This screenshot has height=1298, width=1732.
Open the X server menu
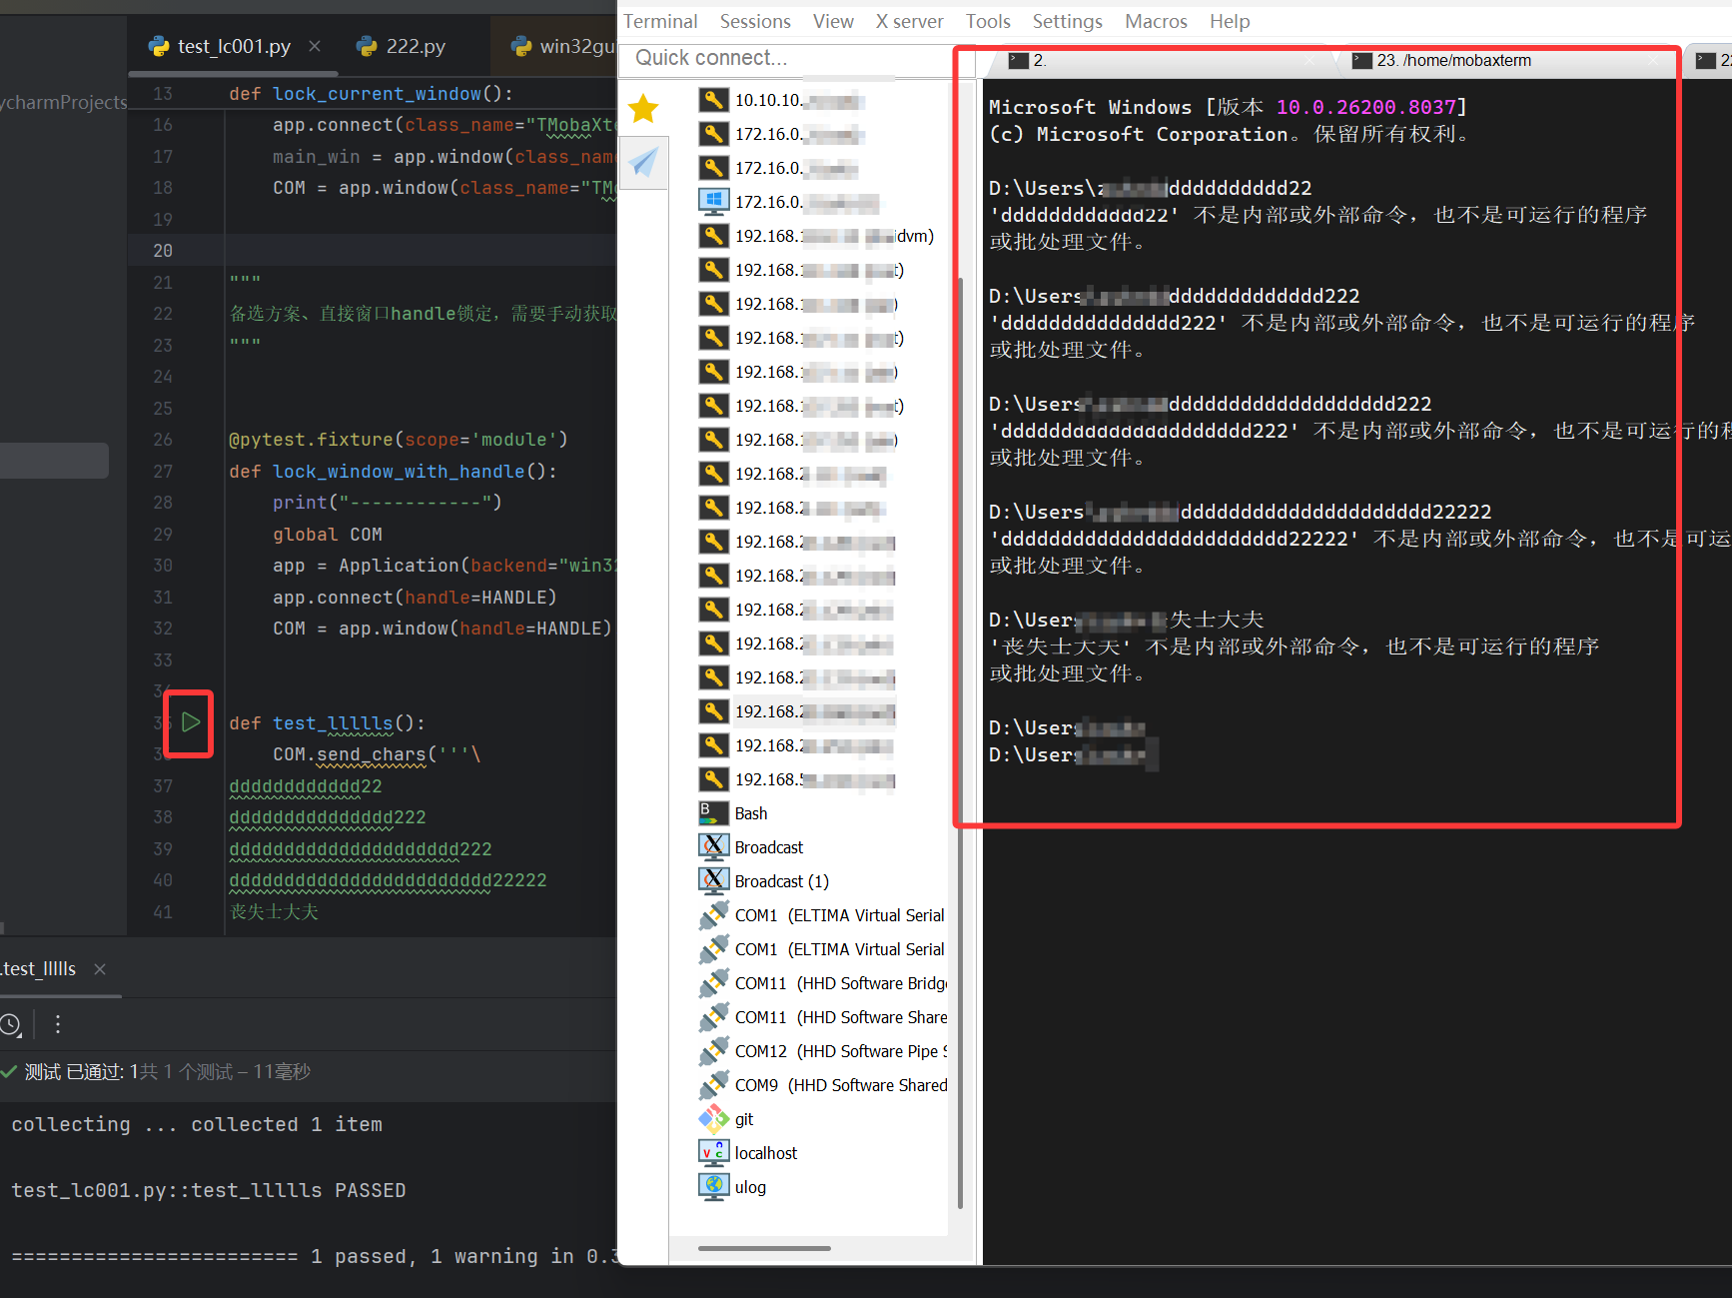[x=909, y=21]
